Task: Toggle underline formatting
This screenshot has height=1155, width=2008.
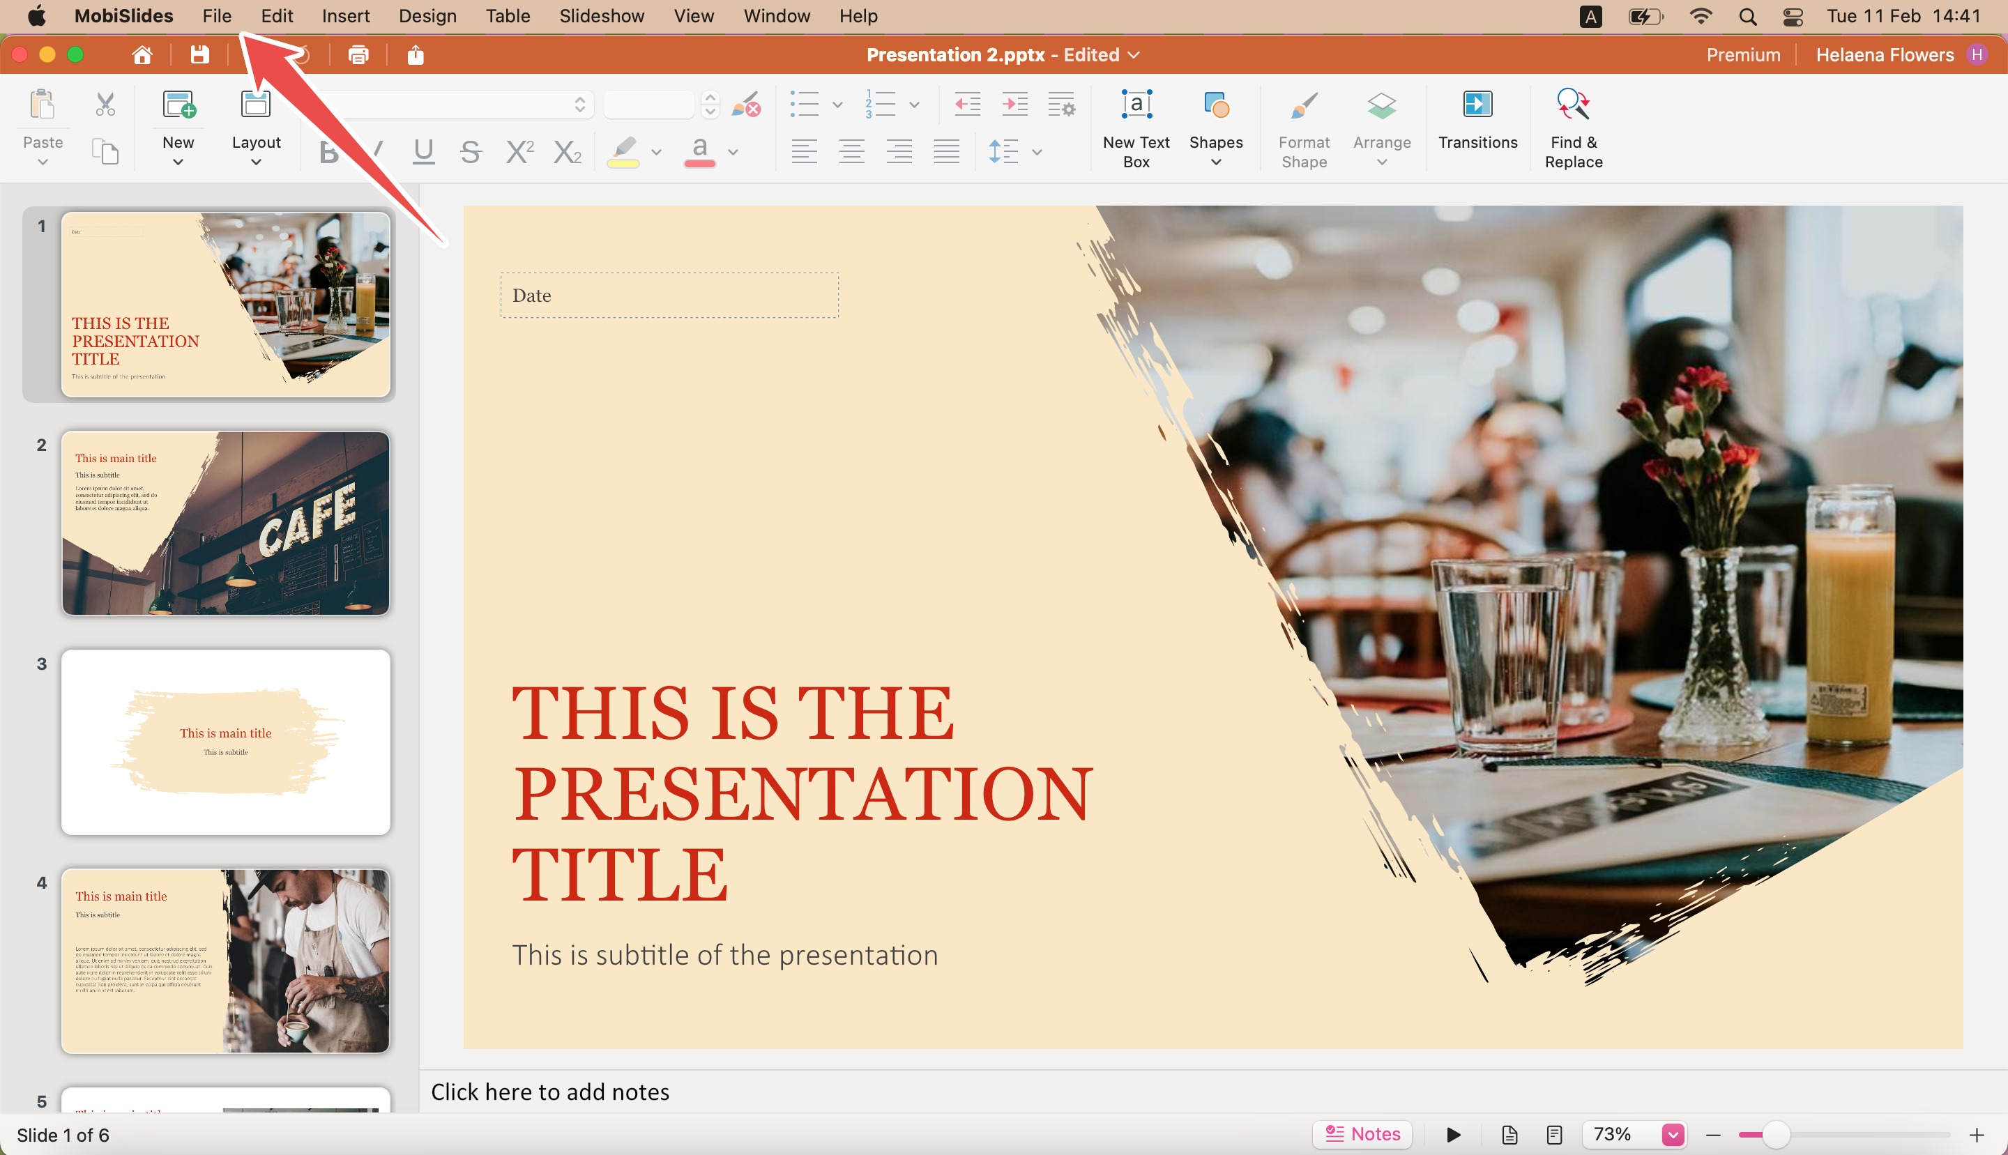Action: tap(424, 151)
